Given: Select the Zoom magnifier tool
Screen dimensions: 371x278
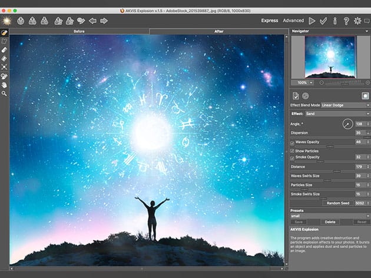Looking at the screenshot, I should pyautogui.click(x=5, y=93).
